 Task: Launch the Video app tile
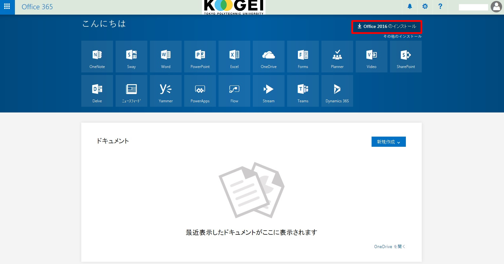[372, 57]
